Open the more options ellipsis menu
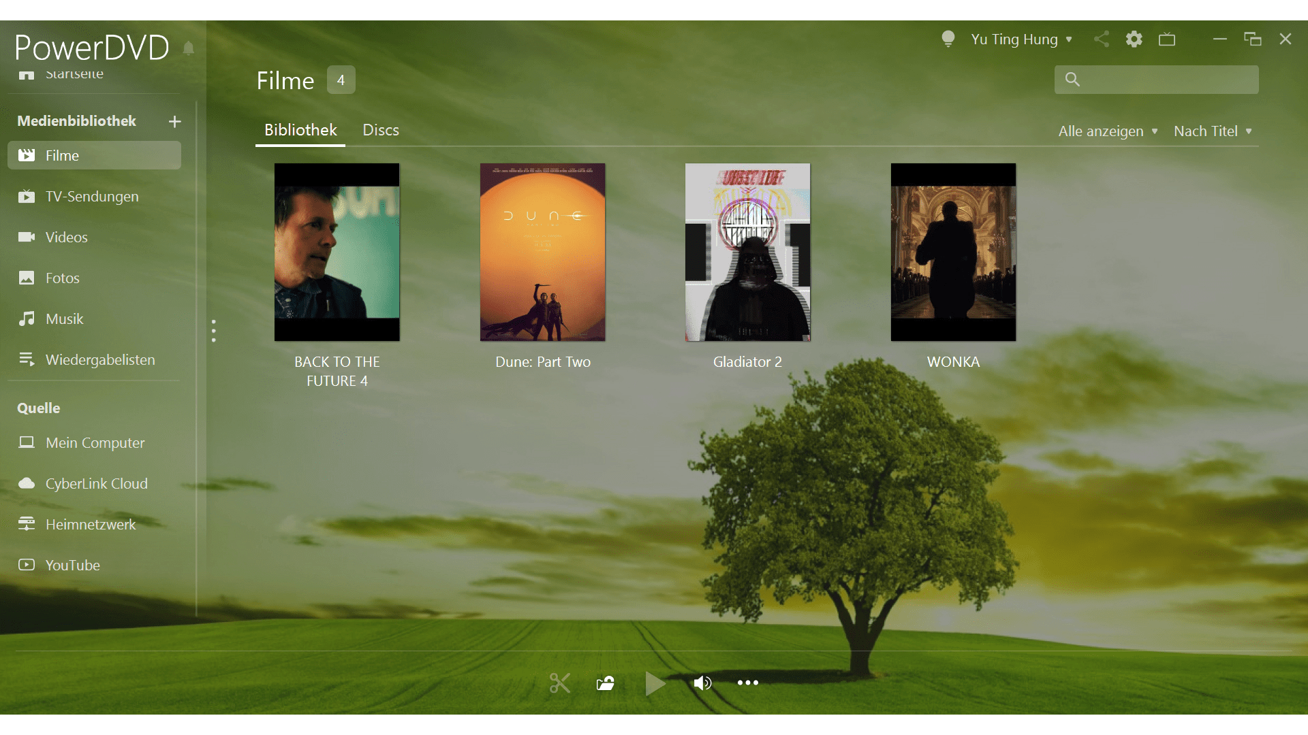The width and height of the screenshot is (1308, 735). (x=747, y=683)
